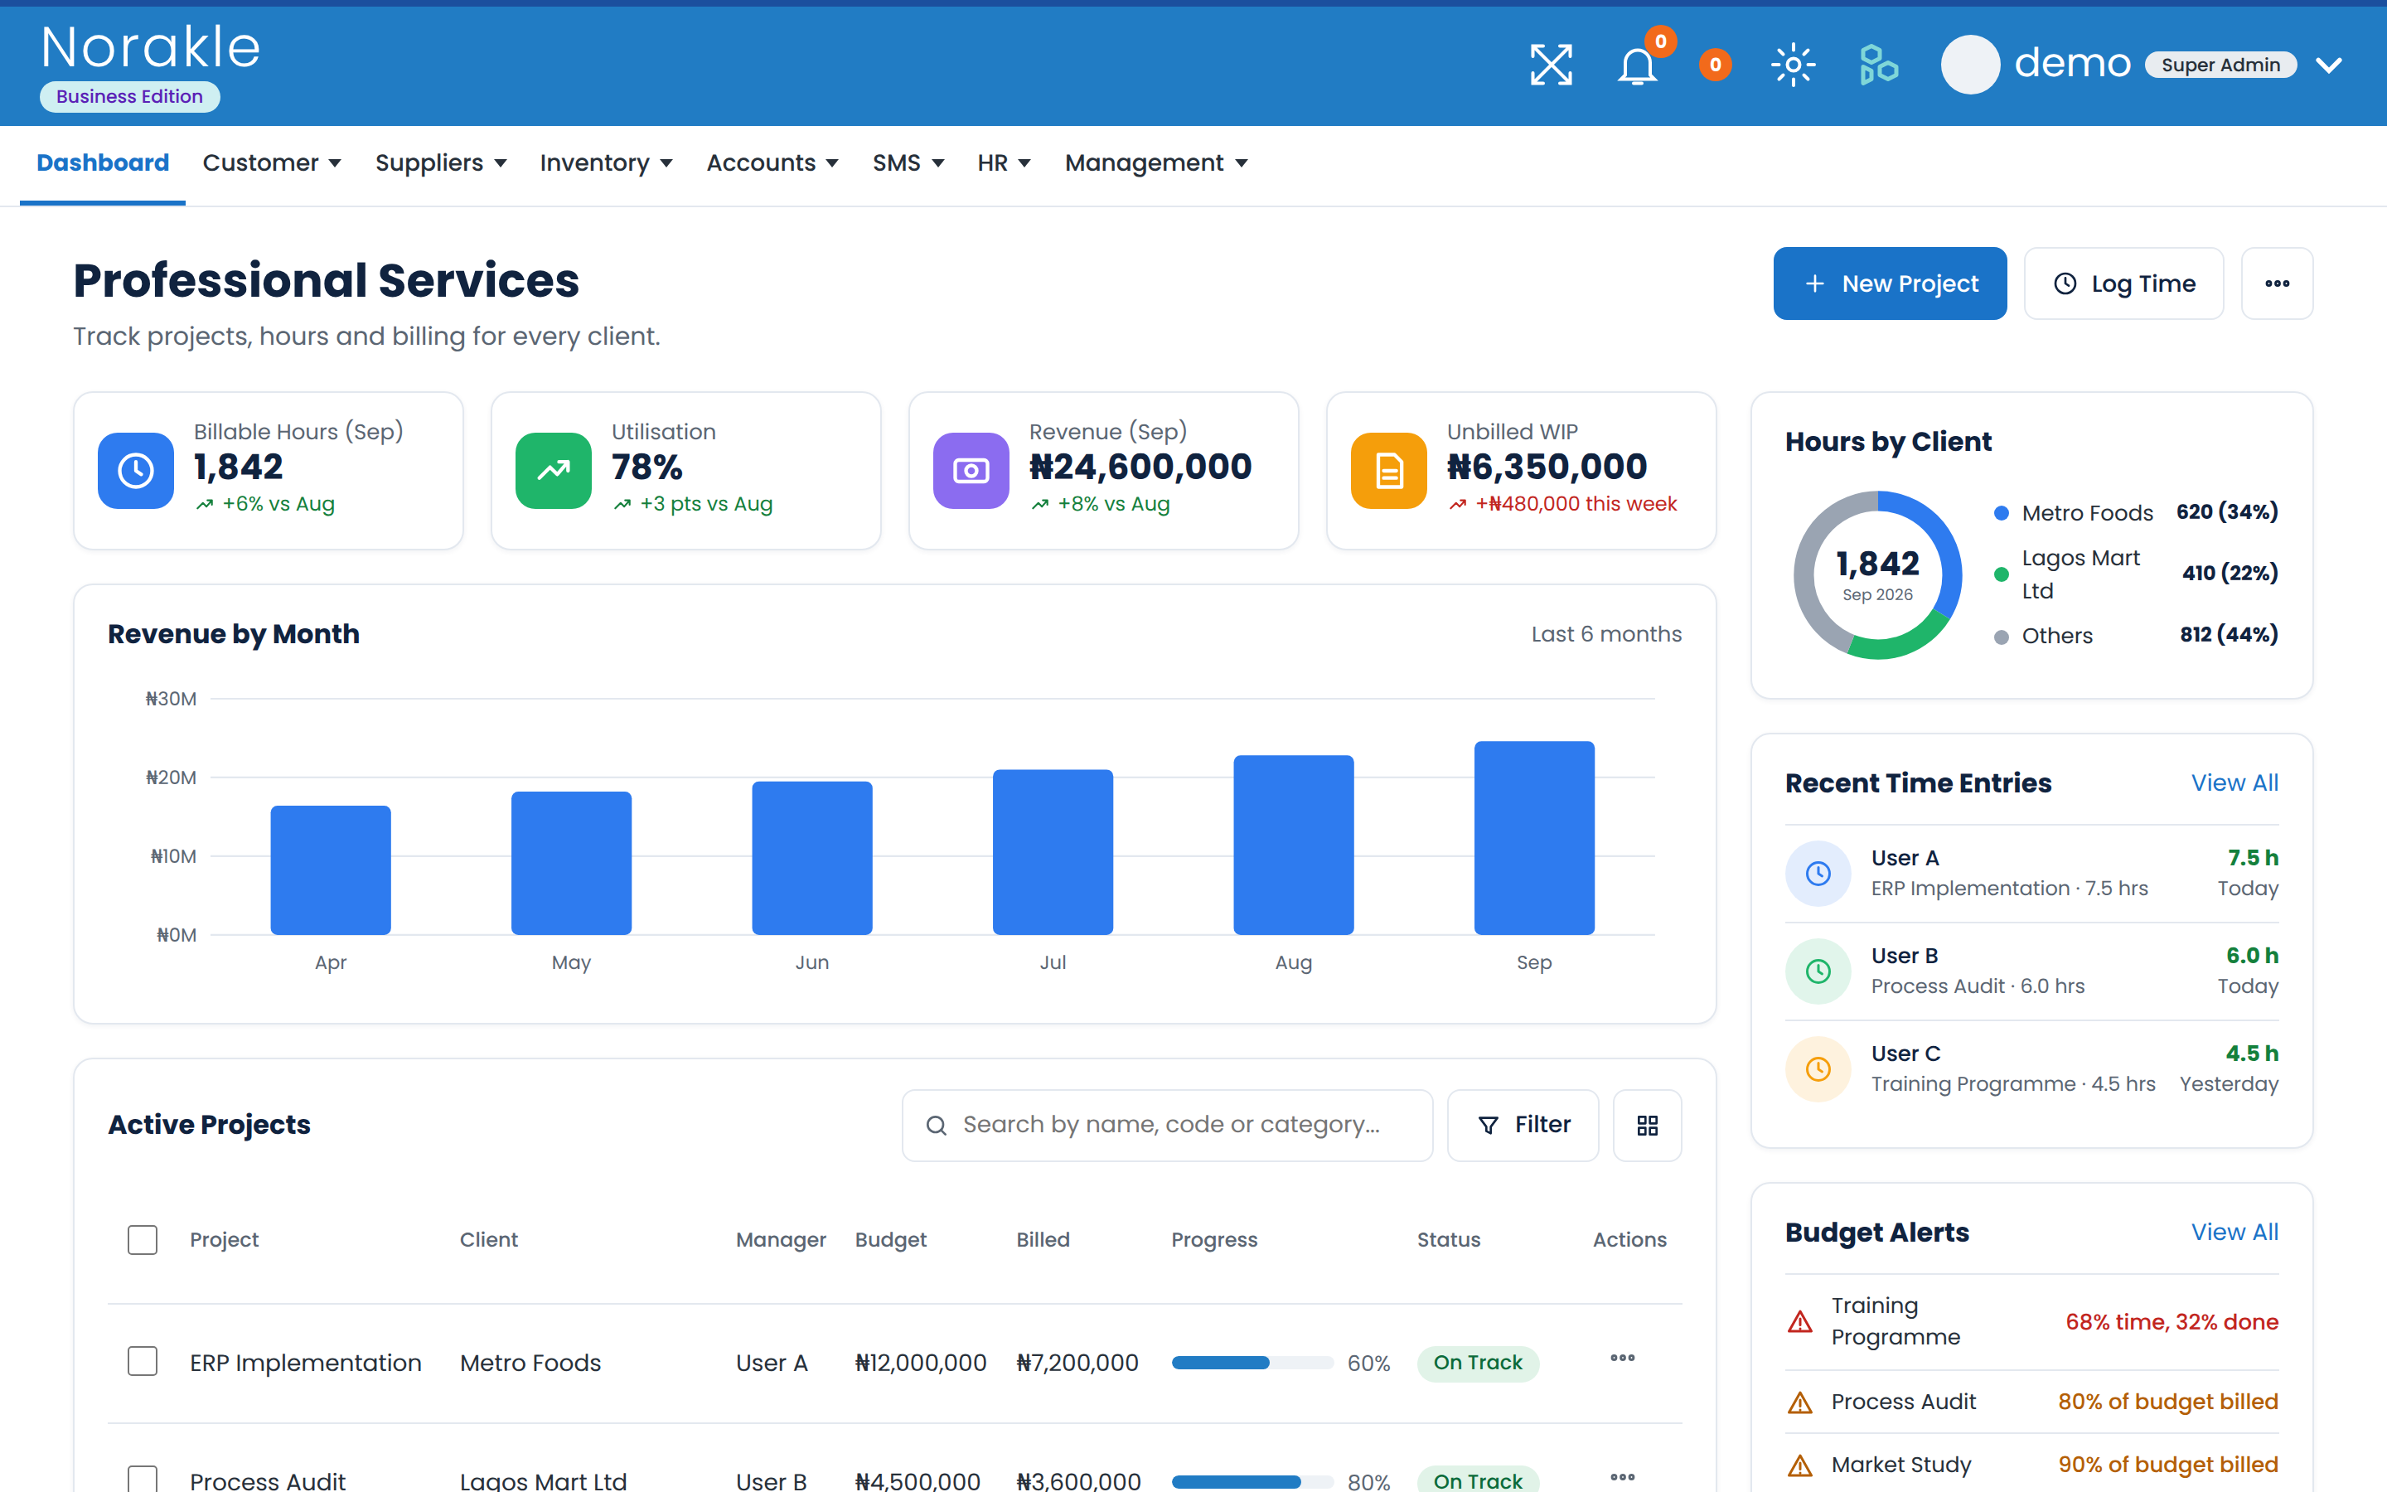
Task: Click the '68% time, 32% done' alert text
Action: tap(2172, 1322)
